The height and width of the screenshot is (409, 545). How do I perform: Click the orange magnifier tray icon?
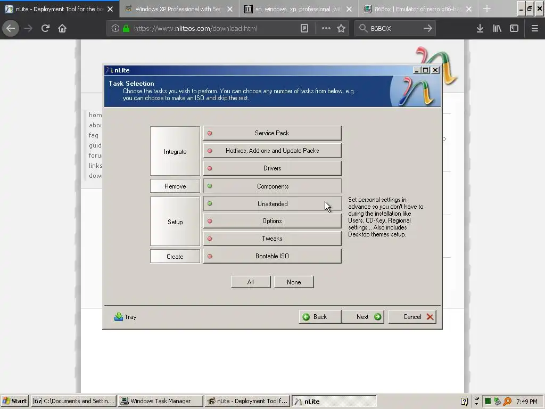pyautogui.click(x=507, y=402)
